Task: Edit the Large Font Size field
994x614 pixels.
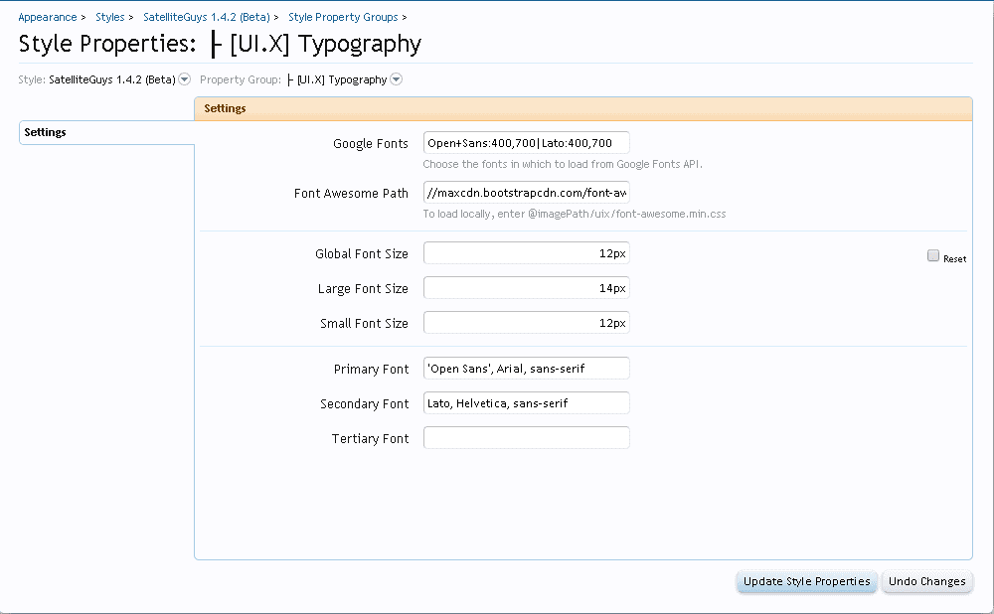Action: (x=526, y=288)
